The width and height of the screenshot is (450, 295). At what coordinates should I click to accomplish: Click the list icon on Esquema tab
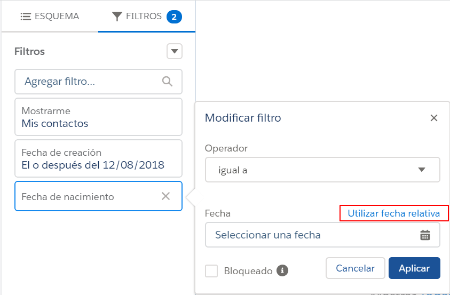(x=26, y=17)
